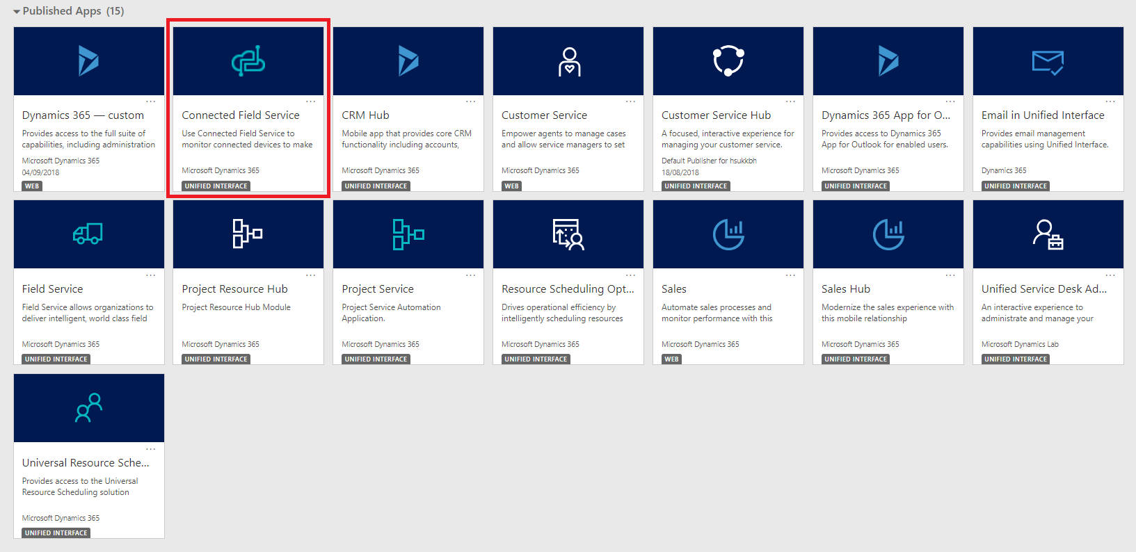Click the WEB badge on Dynamics 365 — custom
Viewport: 1136px width, 552px height.
[32, 186]
